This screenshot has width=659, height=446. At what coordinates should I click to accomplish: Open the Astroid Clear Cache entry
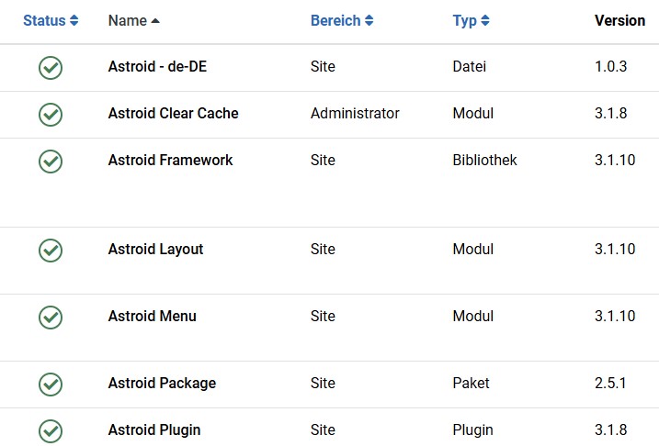173,113
